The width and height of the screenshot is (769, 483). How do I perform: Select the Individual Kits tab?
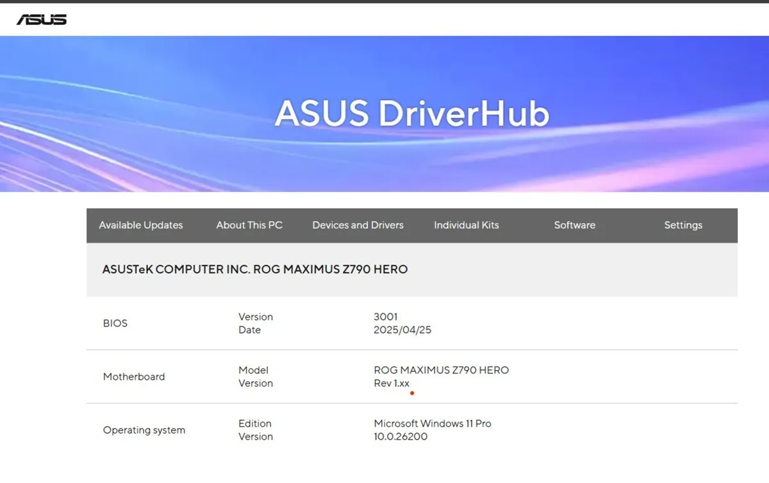pyautogui.click(x=466, y=225)
